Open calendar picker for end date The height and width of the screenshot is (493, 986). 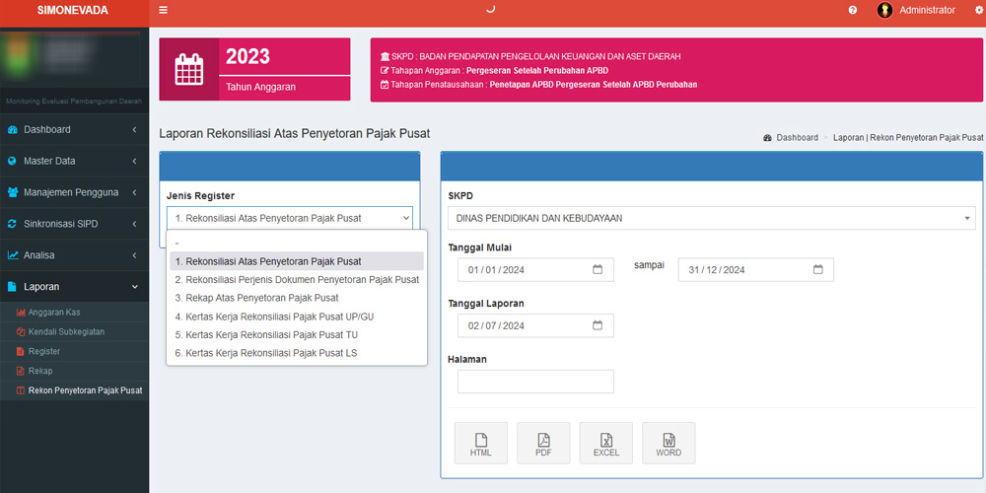[817, 270]
